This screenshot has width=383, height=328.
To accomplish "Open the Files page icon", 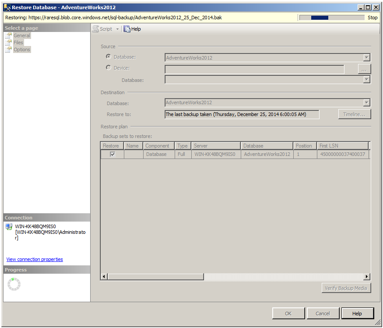I will 8,42.
